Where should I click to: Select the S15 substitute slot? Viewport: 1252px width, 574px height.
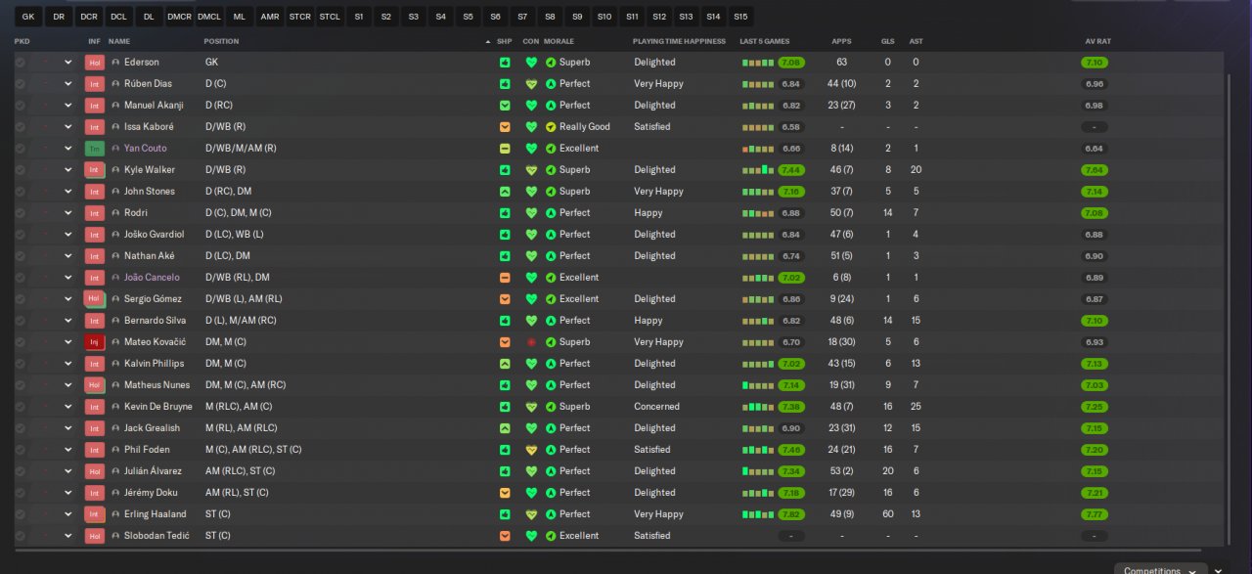pyautogui.click(x=740, y=17)
